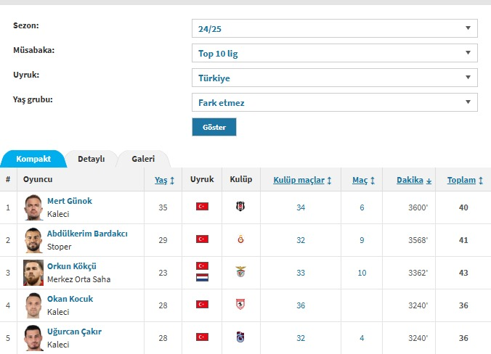The width and height of the screenshot is (491, 354).
Task: Select the Kompakt tab
Action: click(33, 159)
